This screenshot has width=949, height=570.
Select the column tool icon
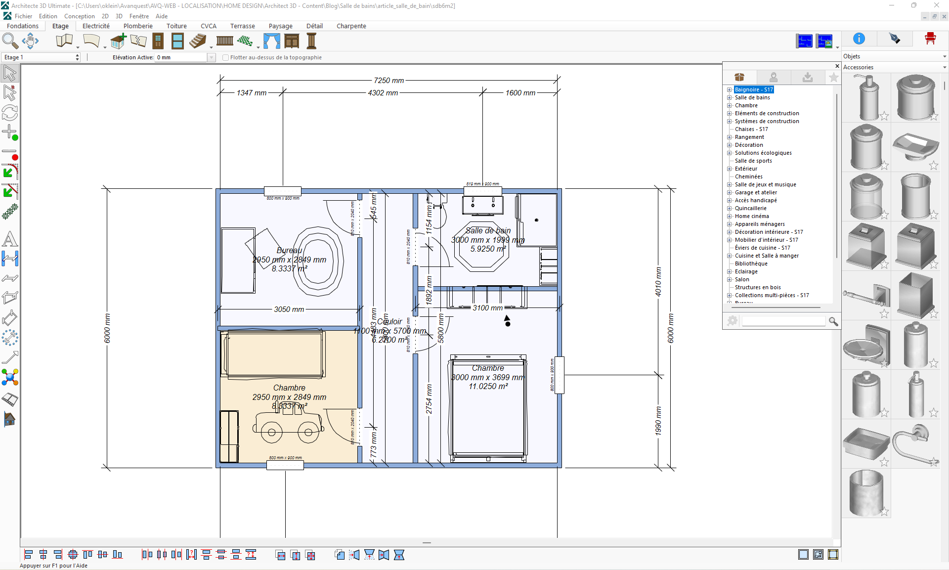[311, 41]
